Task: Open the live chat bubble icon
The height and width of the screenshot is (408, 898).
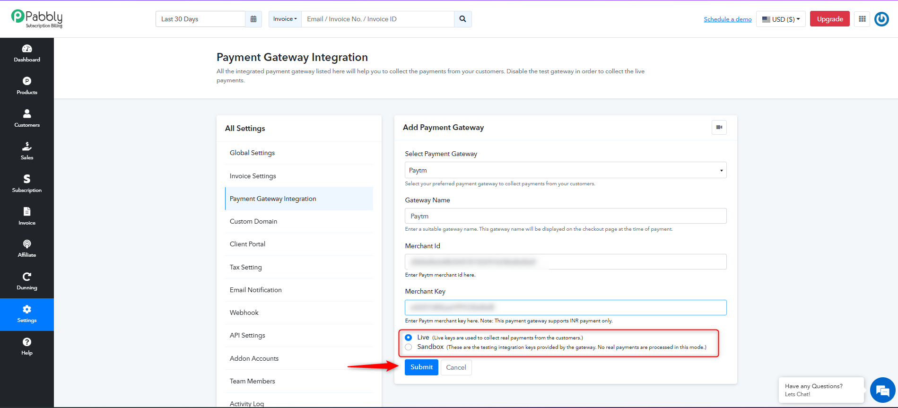Action: [x=882, y=390]
